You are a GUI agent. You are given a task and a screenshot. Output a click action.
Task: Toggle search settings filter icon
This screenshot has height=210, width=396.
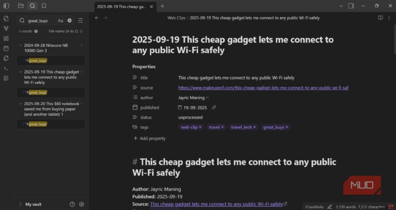(80, 20)
